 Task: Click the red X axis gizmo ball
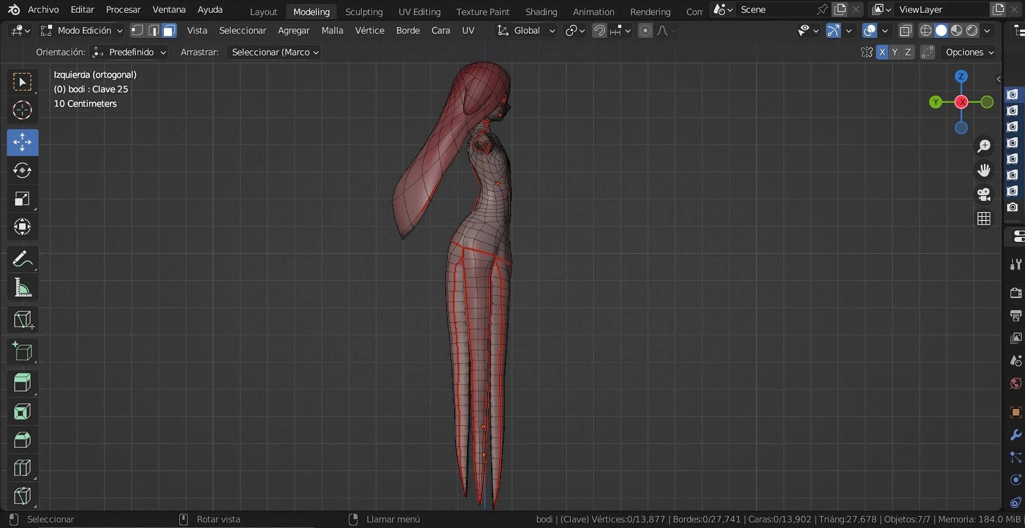pos(961,102)
